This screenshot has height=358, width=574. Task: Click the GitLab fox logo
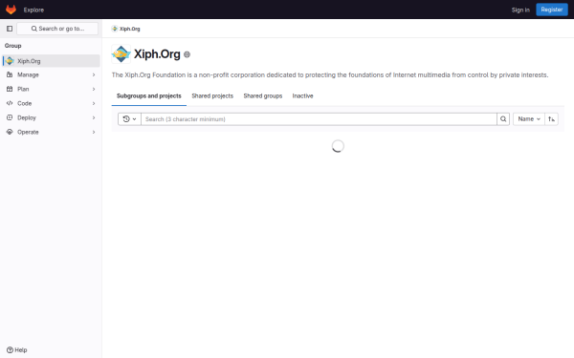coord(11,10)
